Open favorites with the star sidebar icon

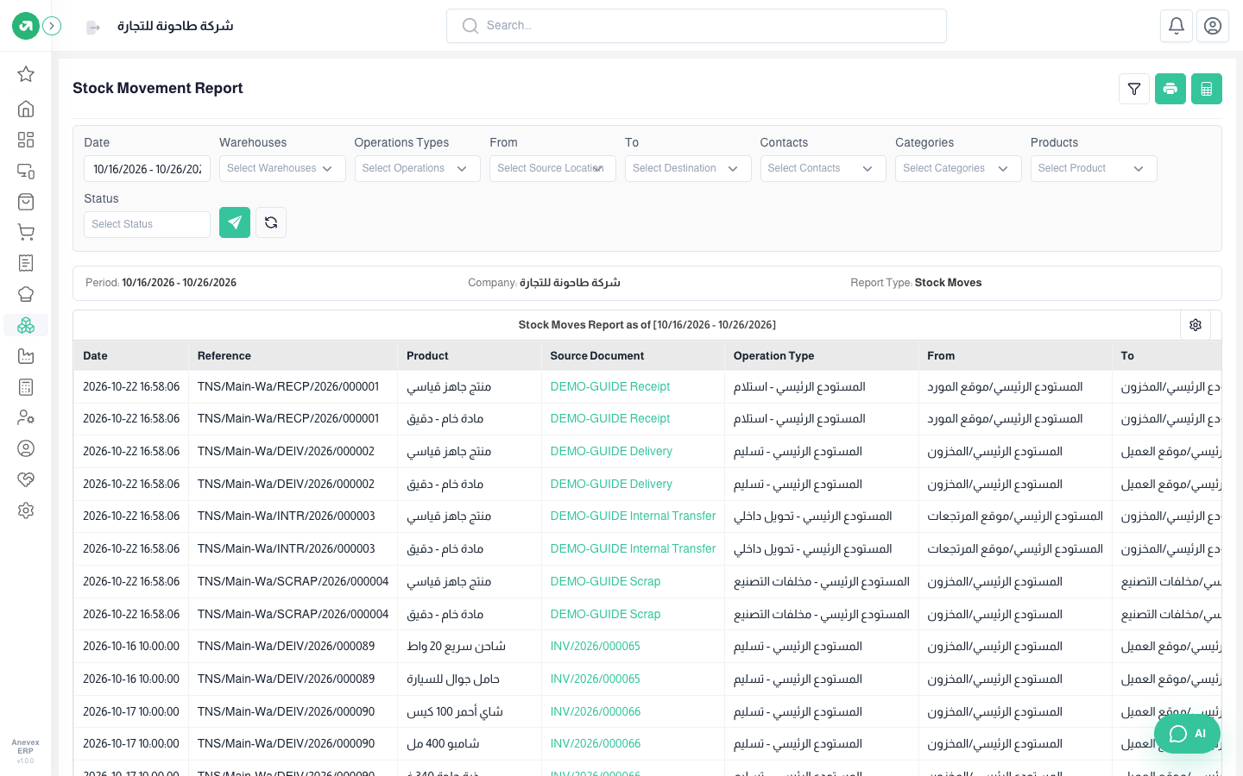click(x=26, y=74)
